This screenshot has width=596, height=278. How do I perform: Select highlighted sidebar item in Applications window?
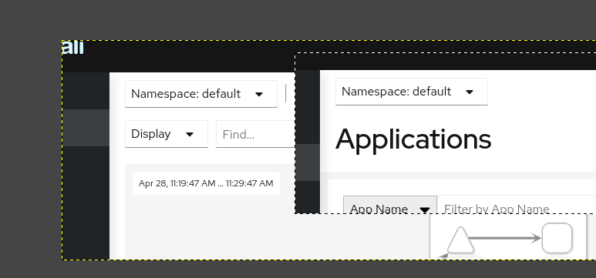308,162
